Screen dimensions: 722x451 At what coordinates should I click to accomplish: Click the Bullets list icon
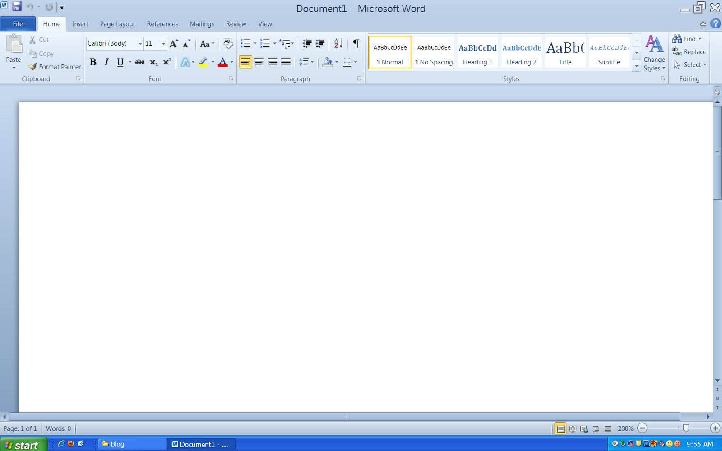(245, 43)
